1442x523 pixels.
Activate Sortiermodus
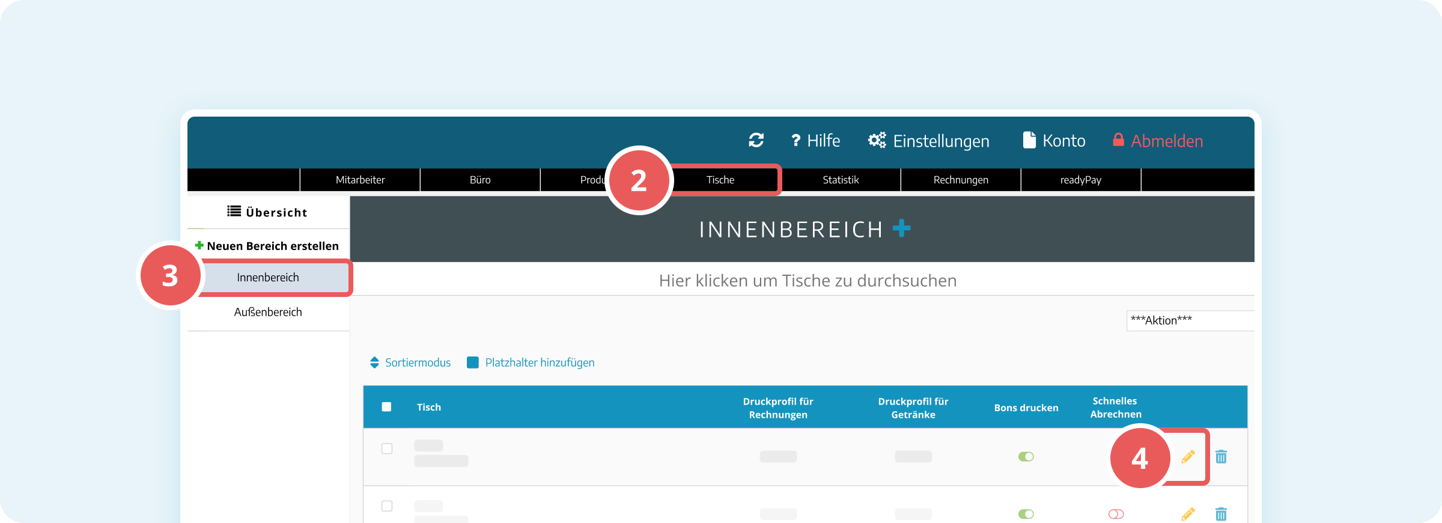point(410,362)
